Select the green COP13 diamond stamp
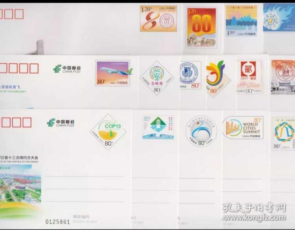Image resolution: width=295 pixels, height=230 pixels. click(x=108, y=131)
